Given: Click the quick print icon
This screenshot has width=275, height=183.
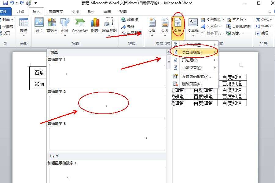Looking at the screenshot, I should (29, 3).
